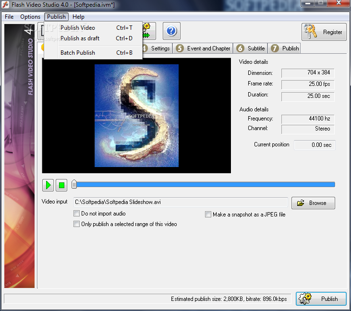Enable Do not import audio checkbox
The height and width of the screenshot is (311, 351).
76,214
